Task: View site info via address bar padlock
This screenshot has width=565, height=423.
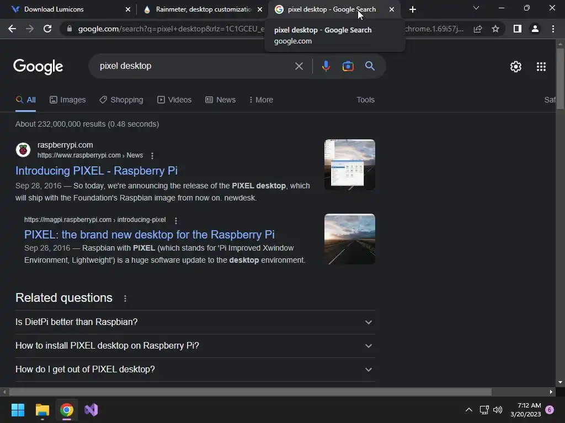Action: pos(70,29)
